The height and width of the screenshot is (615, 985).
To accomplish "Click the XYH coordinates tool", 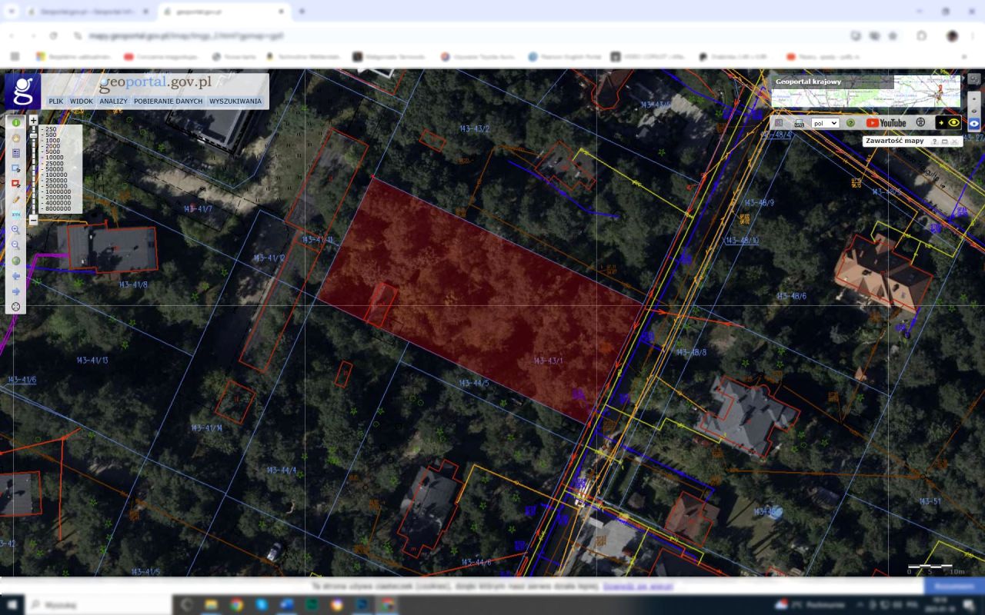I will (15, 214).
